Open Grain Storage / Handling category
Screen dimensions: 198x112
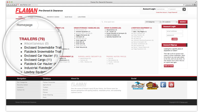(x=87, y=28)
